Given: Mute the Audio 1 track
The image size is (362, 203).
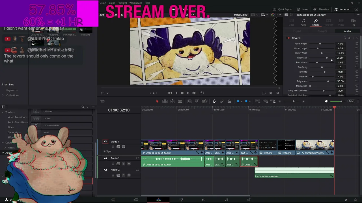Looking at the screenshot, I should tap(129, 164).
